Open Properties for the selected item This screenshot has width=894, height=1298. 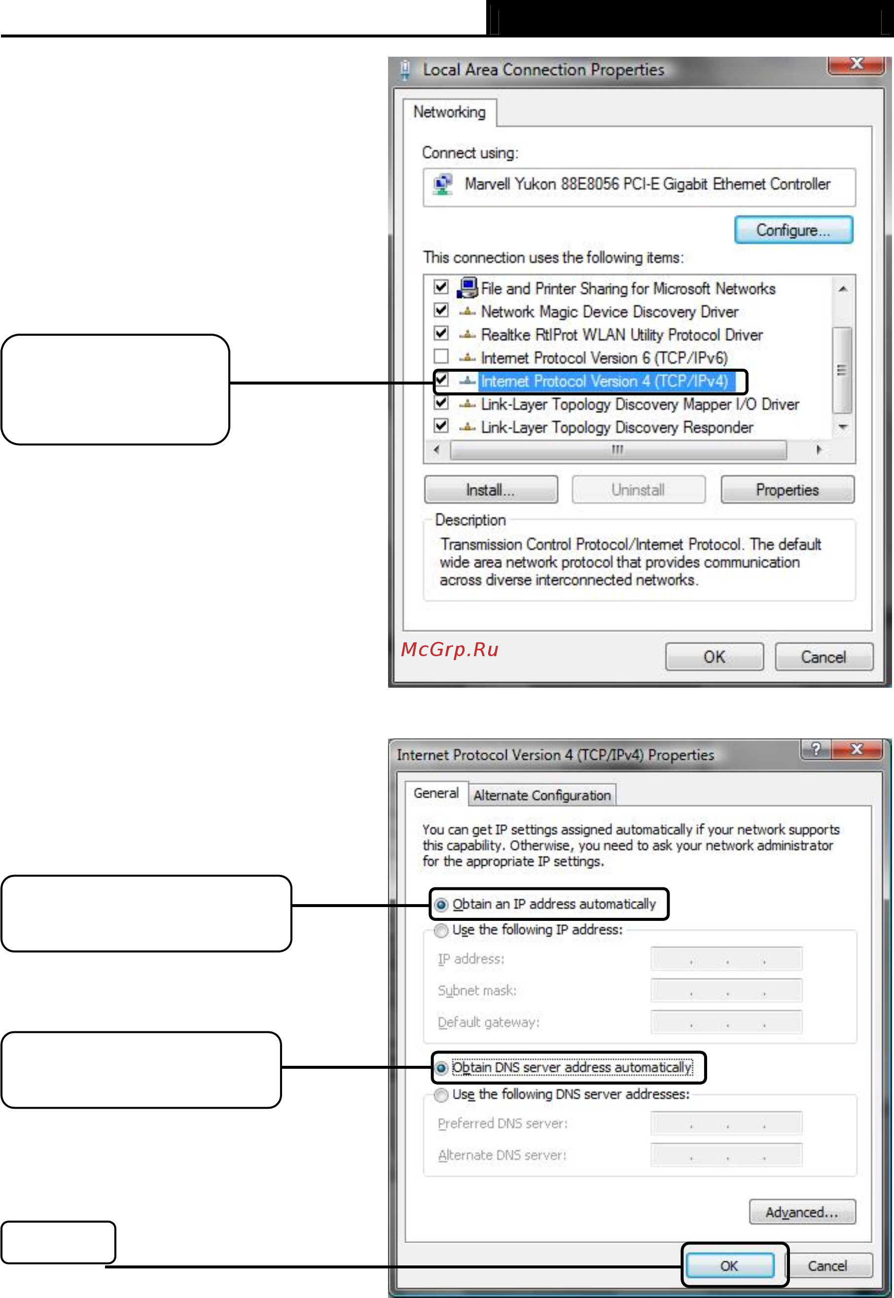787,490
